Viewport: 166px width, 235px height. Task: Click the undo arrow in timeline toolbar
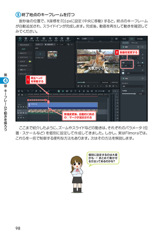tap(28, 91)
